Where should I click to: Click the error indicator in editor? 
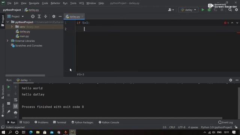tap(226, 23)
